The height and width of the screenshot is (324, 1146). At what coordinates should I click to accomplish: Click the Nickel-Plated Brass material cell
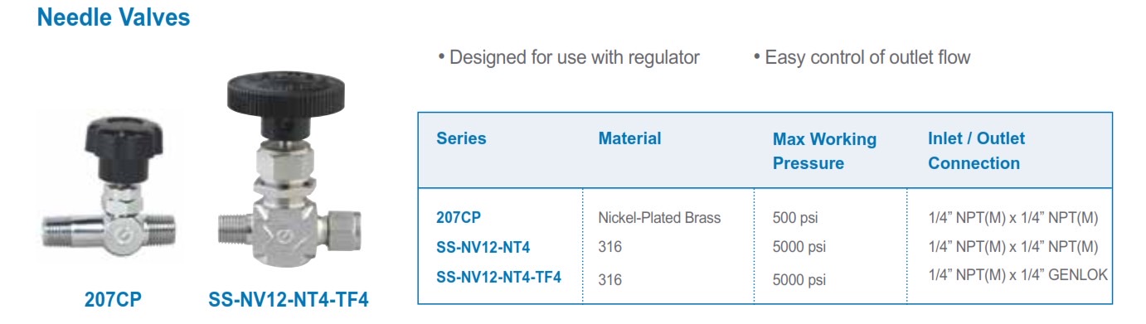659,218
